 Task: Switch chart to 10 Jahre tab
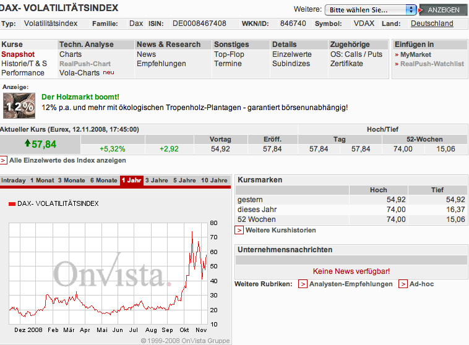coord(214,181)
